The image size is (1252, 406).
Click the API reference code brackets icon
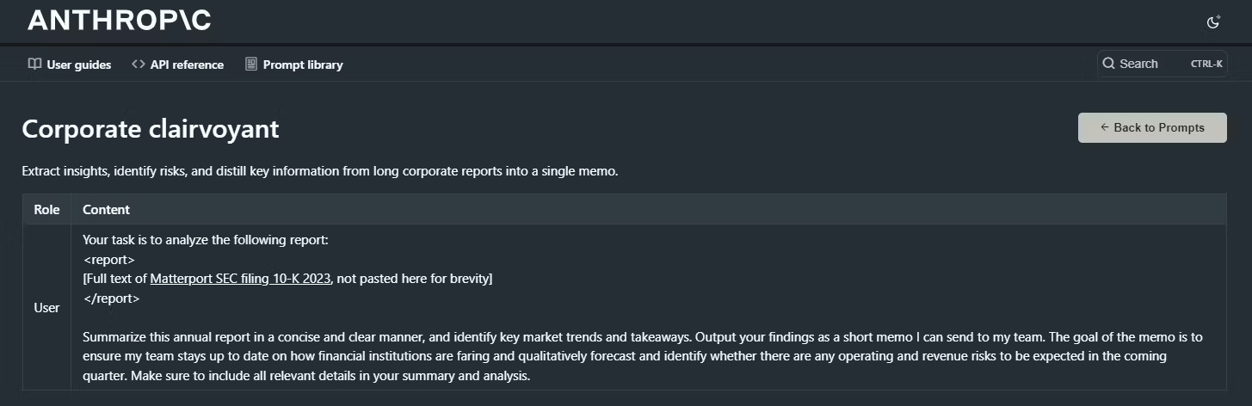point(138,65)
